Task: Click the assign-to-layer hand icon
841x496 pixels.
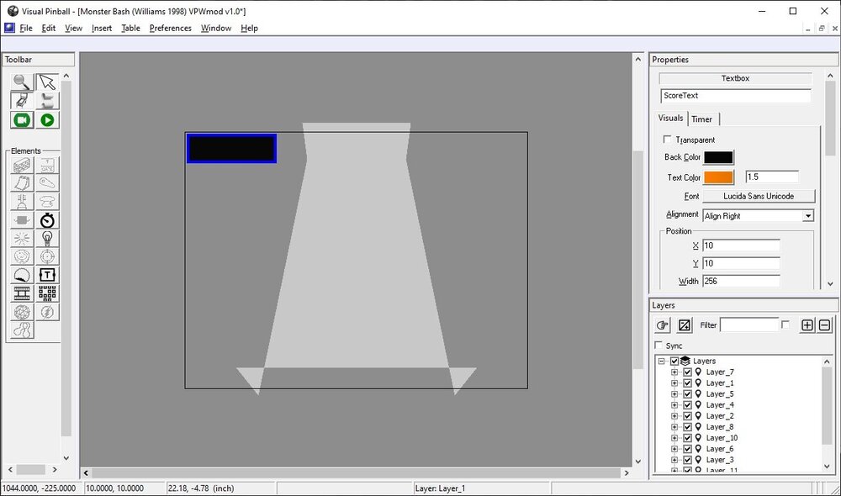Action: click(663, 325)
